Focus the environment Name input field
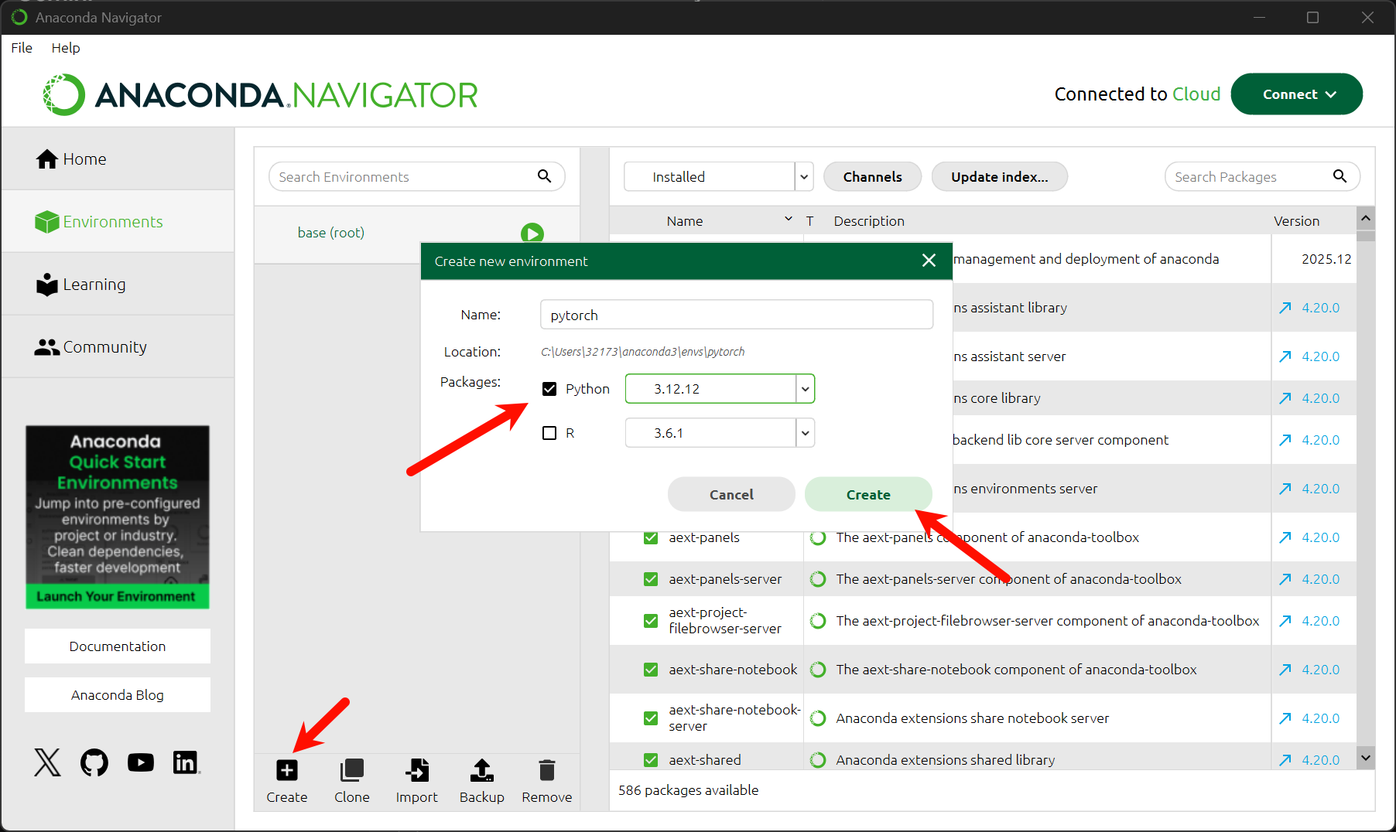Image resolution: width=1396 pixels, height=832 pixels. pos(737,315)
